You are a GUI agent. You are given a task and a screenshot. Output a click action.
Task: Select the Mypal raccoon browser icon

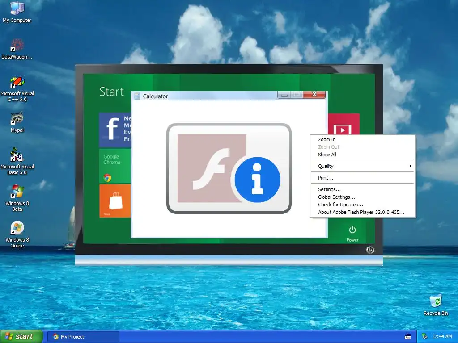point(17,122)
